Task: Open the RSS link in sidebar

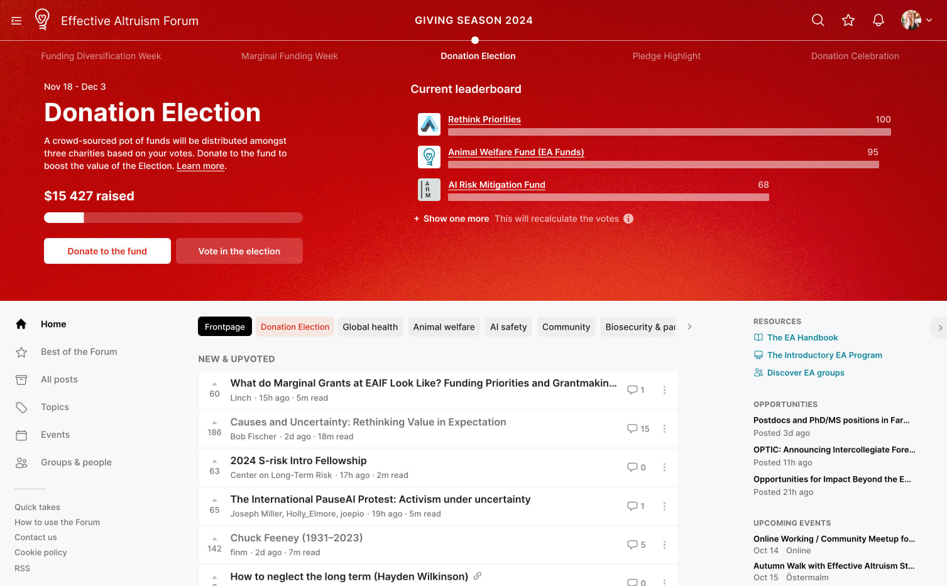Action: pos(23,568)
